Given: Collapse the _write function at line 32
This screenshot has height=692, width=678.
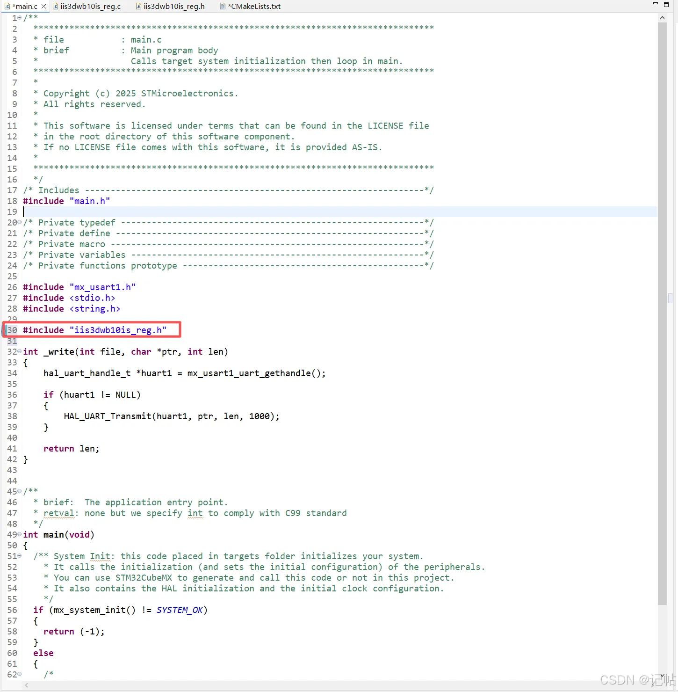Looking at the screenshot, I should tap(20, 351).
